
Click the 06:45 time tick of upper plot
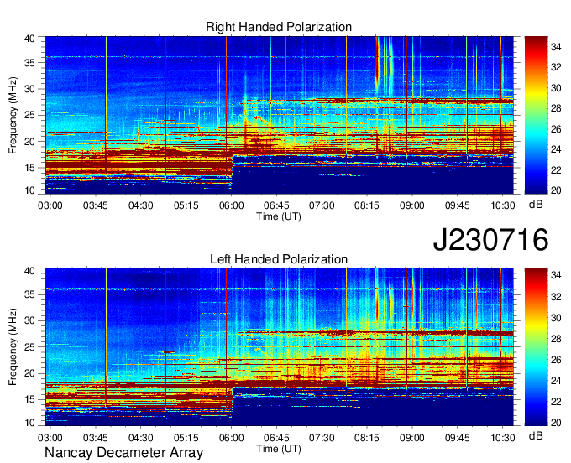[276, 205]
